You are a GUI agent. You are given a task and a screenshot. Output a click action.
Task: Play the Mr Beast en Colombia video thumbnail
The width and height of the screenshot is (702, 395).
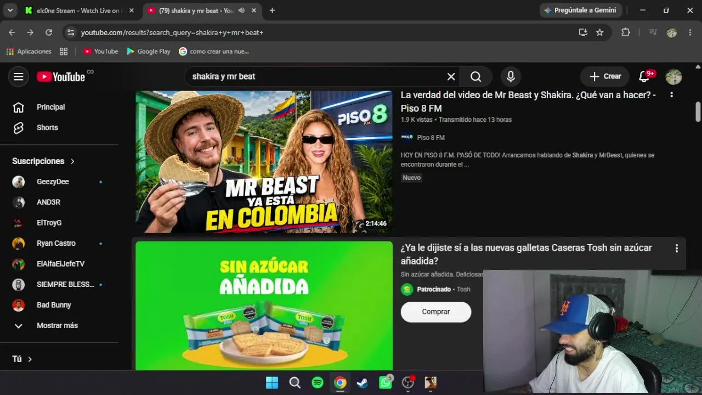tap(264, 162)
